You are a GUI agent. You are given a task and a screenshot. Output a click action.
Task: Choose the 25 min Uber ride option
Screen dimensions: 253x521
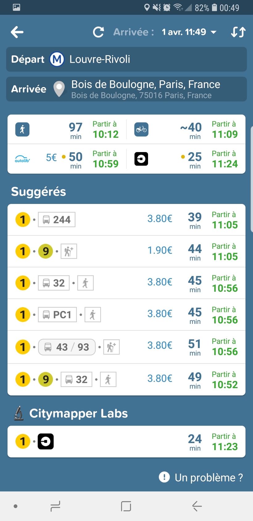(x=186, y=159)
